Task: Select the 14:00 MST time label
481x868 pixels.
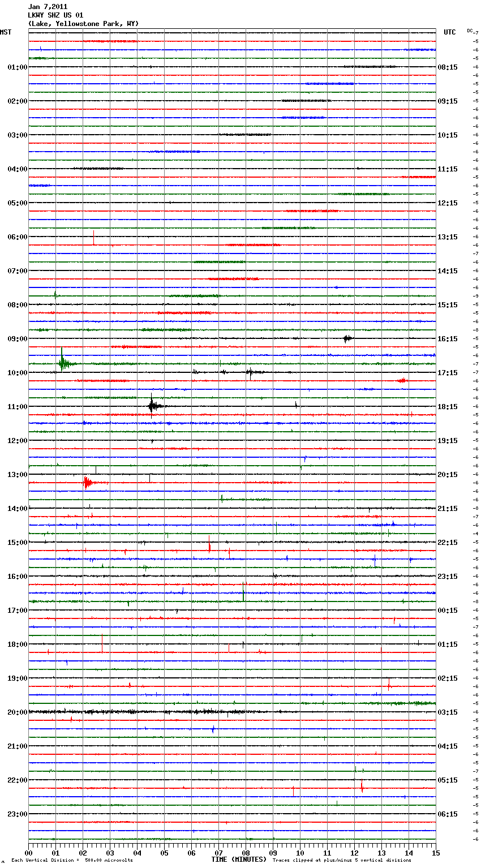Action: [x=18, y=509]
